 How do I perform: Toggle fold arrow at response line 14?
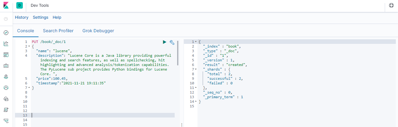pyautogui.click(x=196, y=102)
